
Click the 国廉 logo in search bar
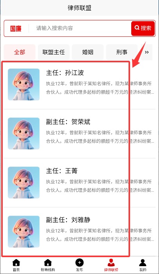pyautogui.click(x=16, y=29)
